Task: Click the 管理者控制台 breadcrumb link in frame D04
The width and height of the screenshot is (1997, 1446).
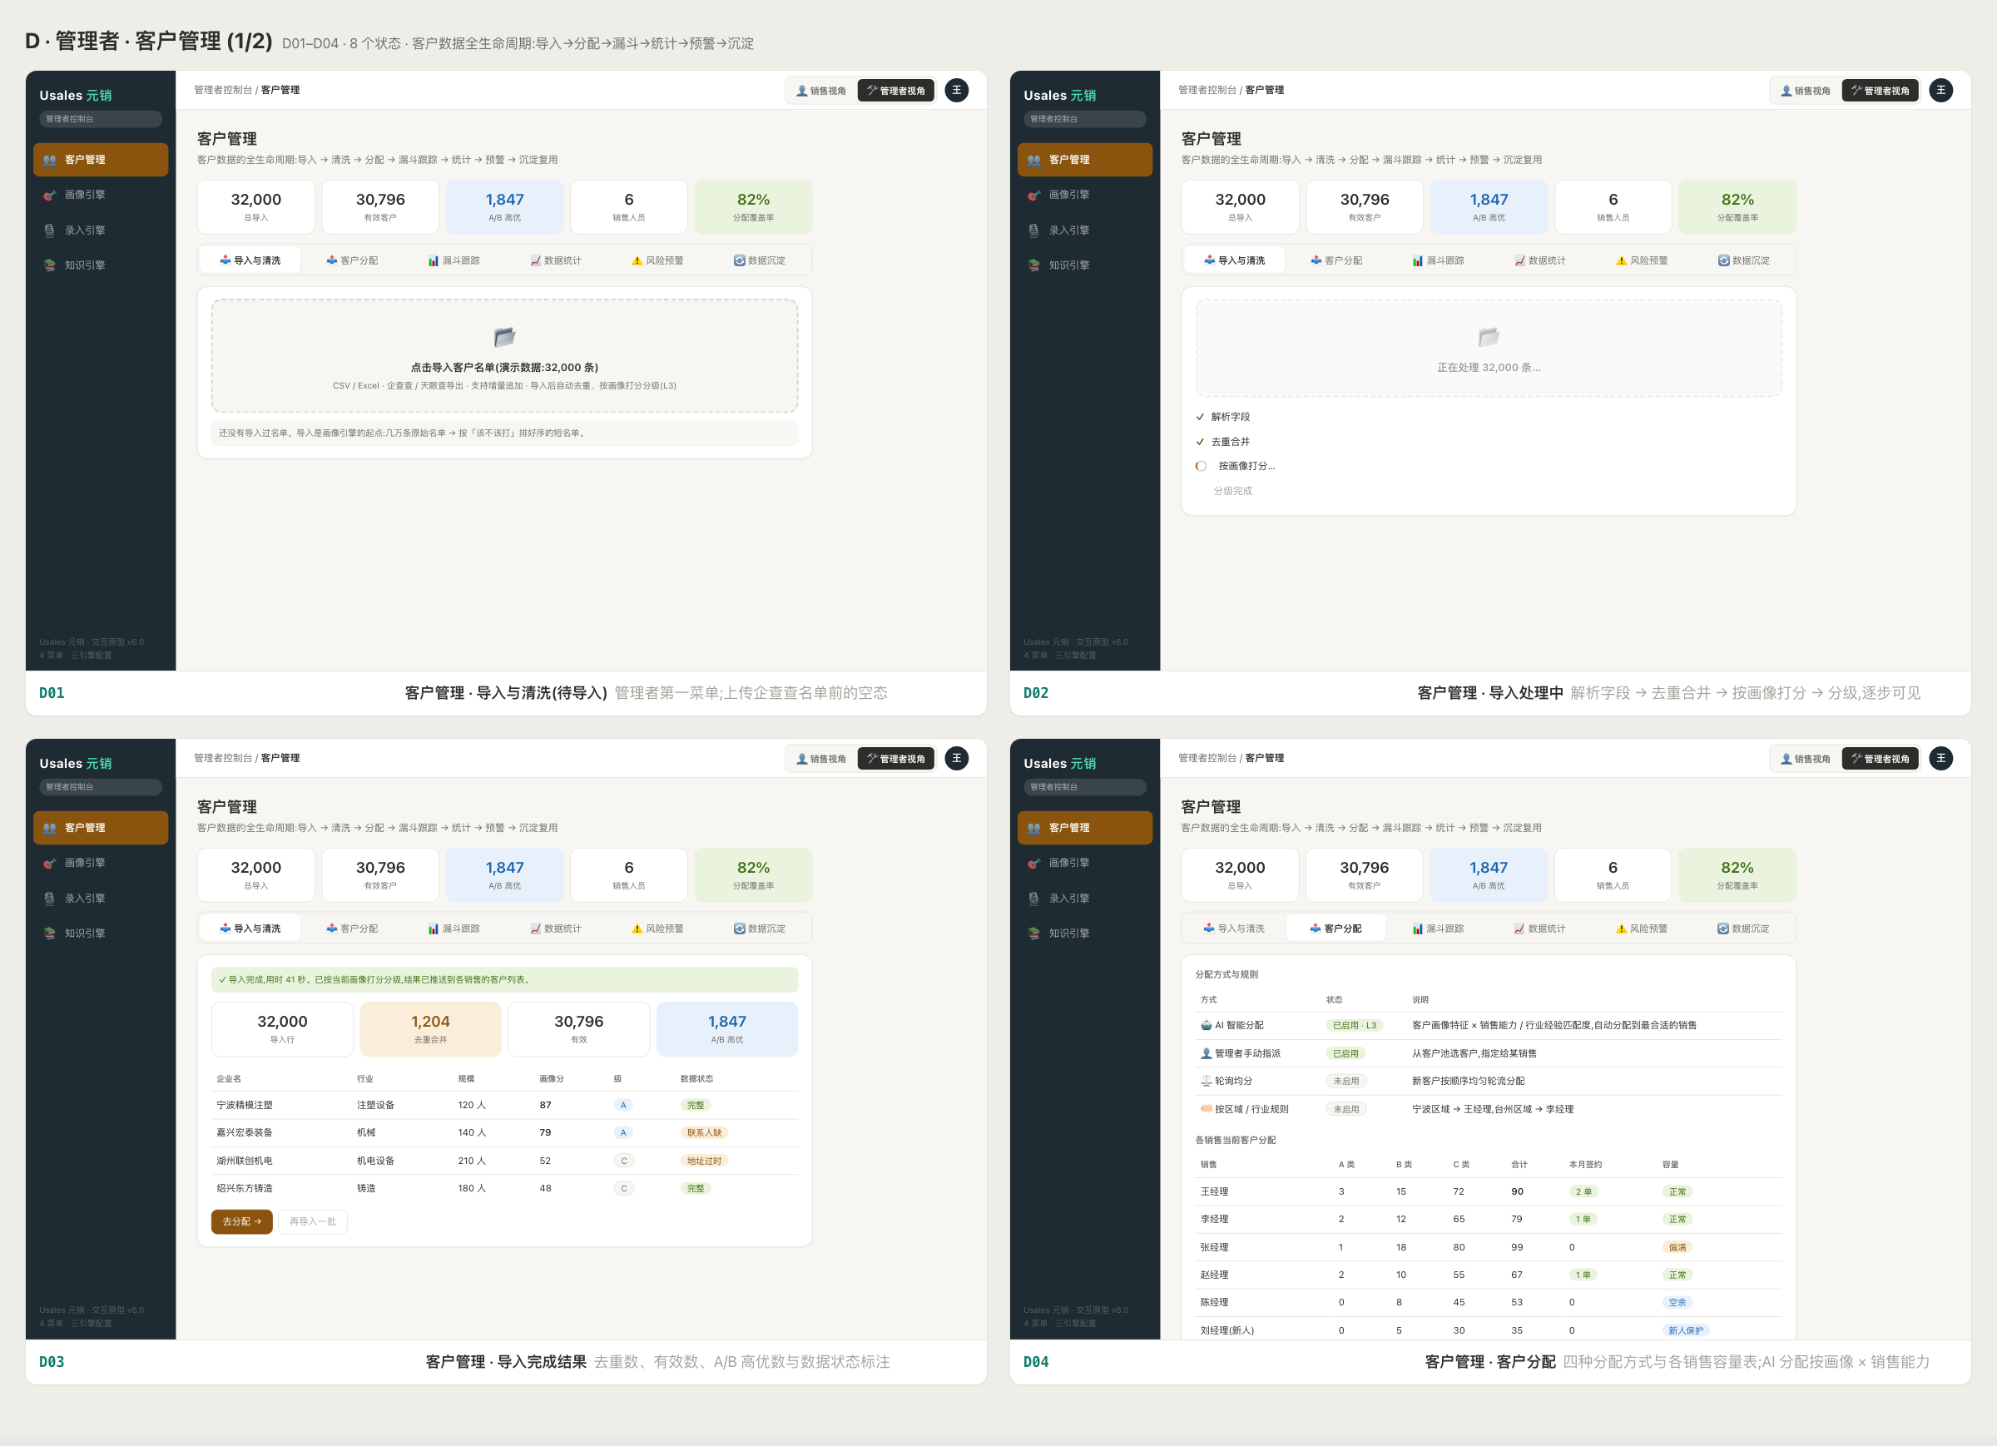Action: pos(1207,758)
